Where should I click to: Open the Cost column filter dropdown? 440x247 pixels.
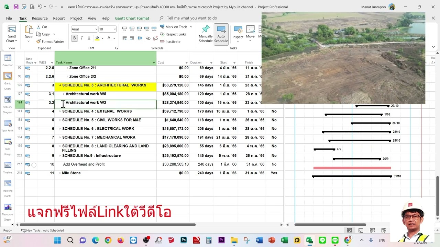(x=186, y=63)
